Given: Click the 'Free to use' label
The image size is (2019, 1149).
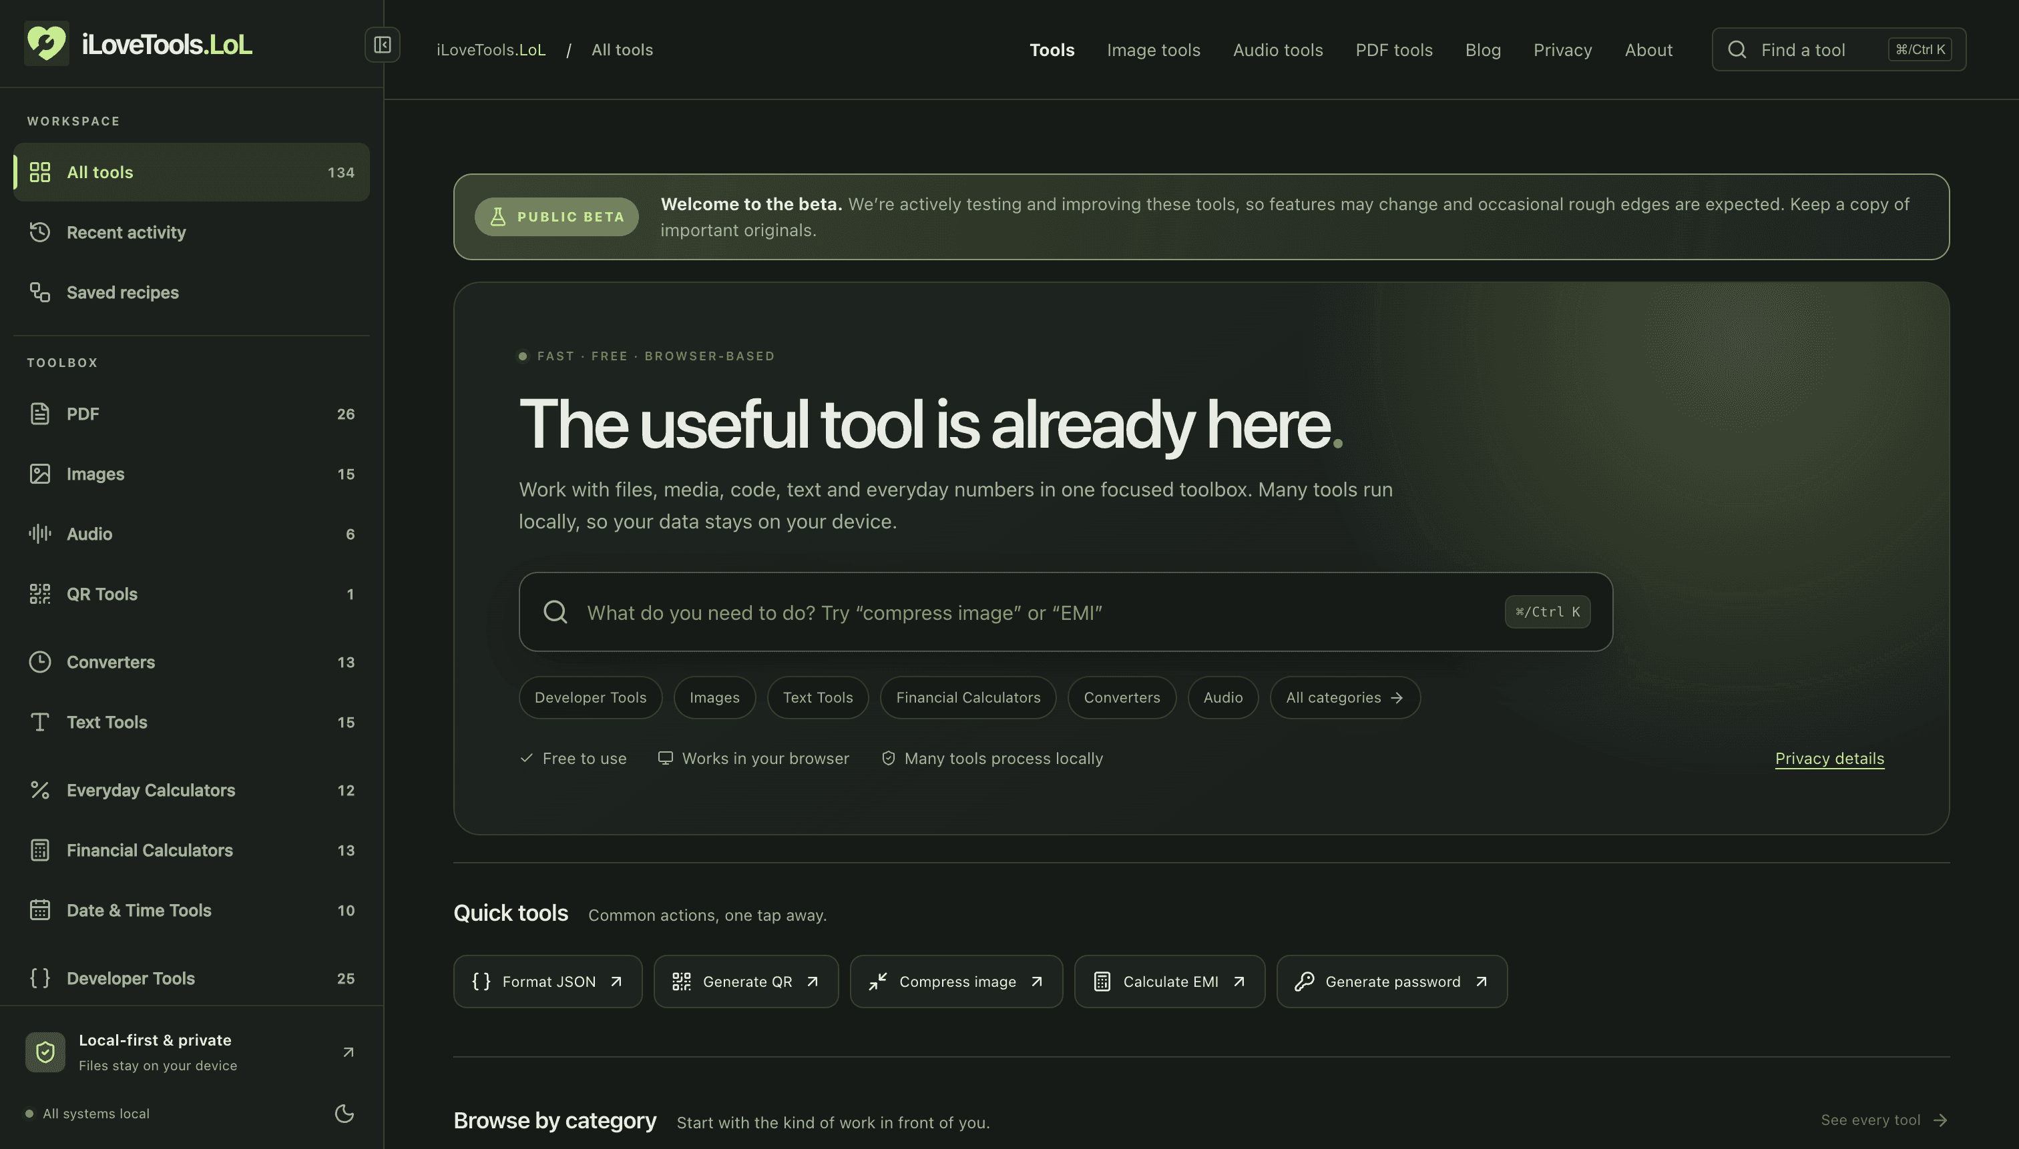Looking at the screenshot, I should (584, 759).
